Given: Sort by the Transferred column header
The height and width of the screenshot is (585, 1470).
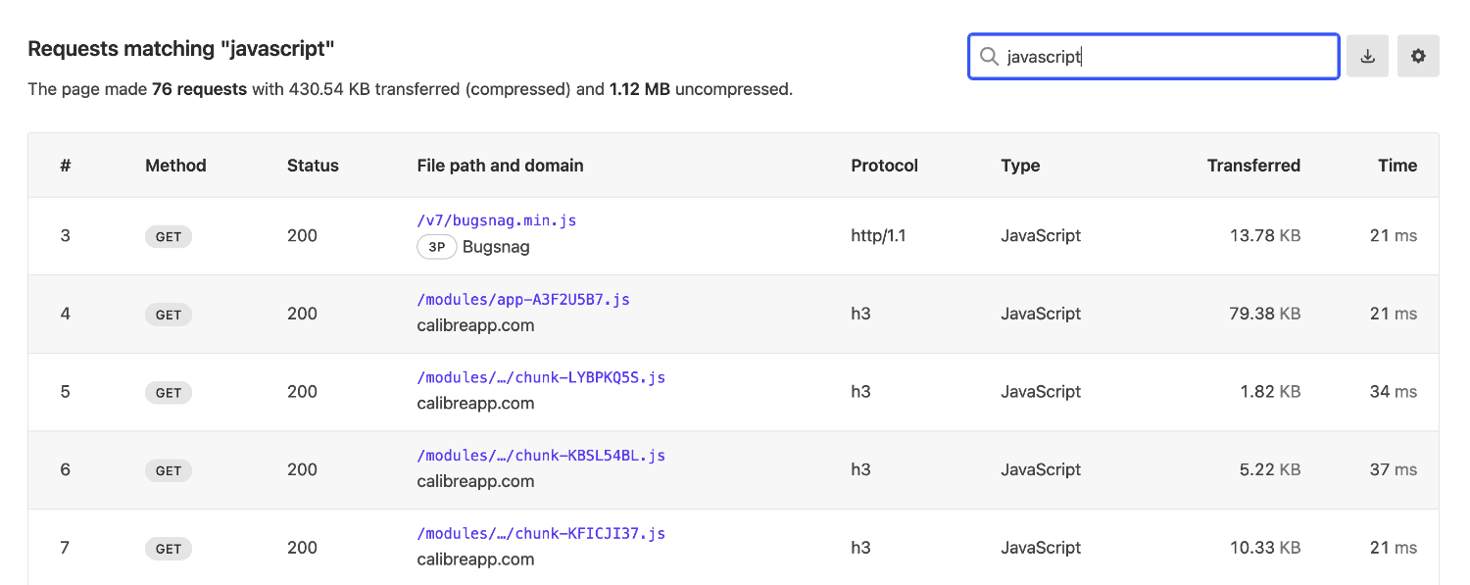Looking at the screenshot, I should 1253,165.
